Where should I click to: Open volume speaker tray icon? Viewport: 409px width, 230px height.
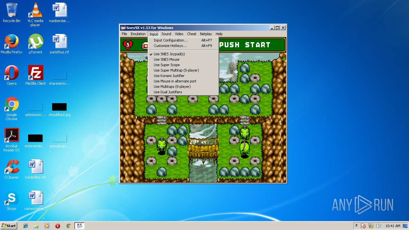378,226
